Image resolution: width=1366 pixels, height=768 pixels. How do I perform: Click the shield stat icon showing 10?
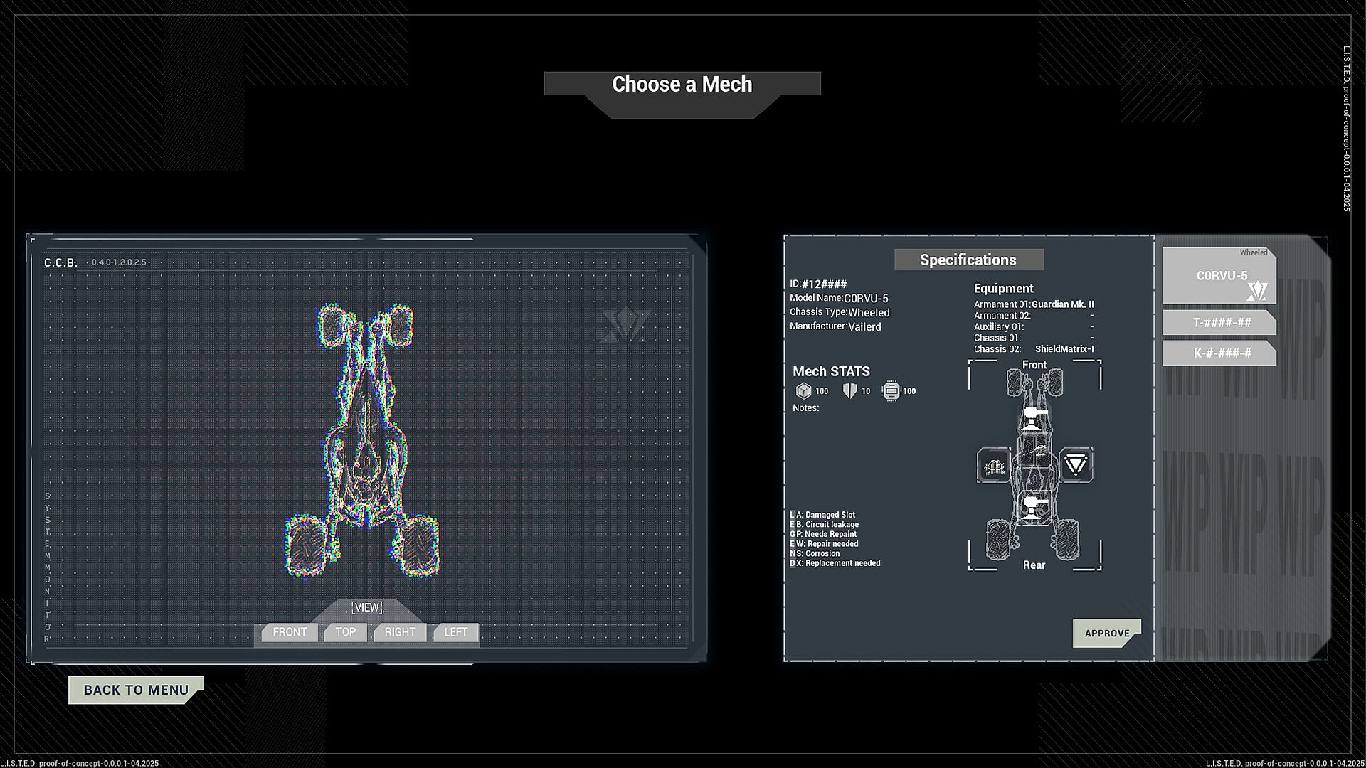point(849,391)
